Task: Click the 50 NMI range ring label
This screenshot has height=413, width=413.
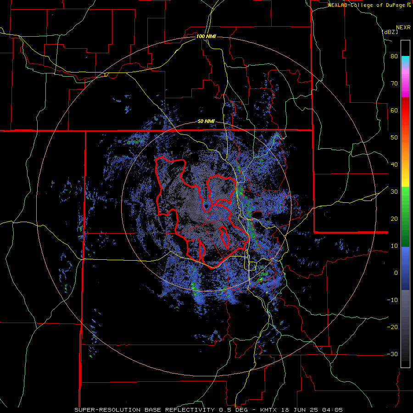Action: pyautogui.click(x=206, y=122)
